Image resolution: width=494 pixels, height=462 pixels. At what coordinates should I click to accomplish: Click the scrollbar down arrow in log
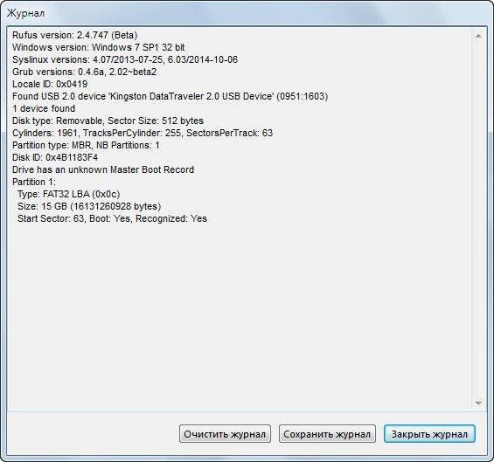[x=478, y=403]
